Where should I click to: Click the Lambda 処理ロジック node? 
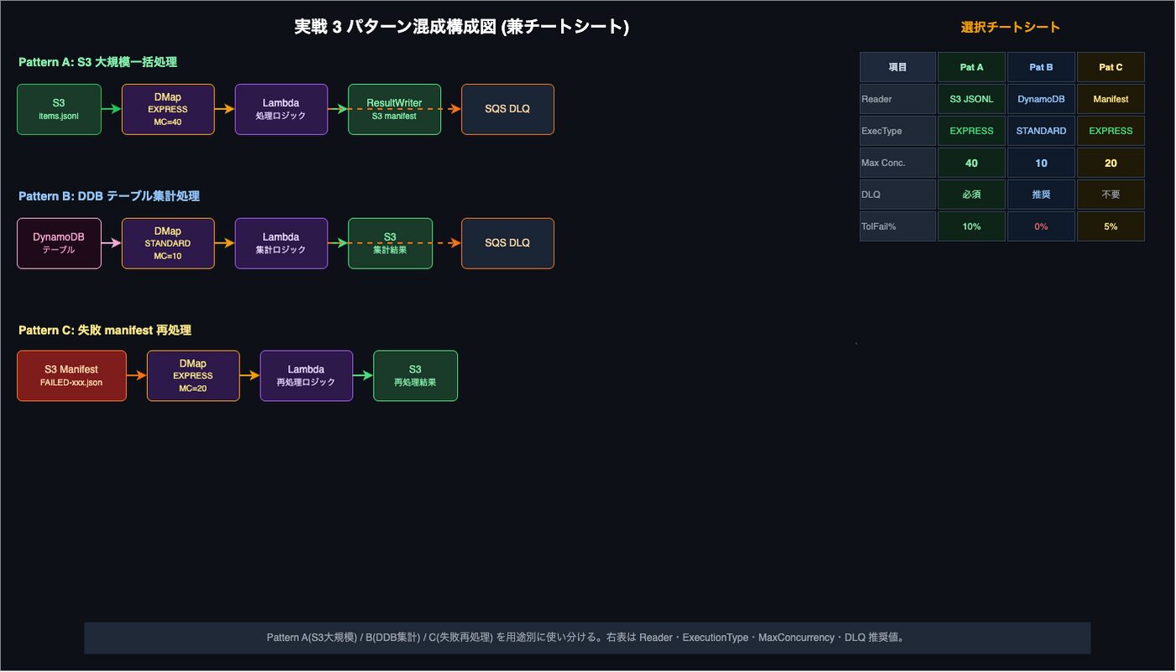pyautogui.click(x=281, y=109)
